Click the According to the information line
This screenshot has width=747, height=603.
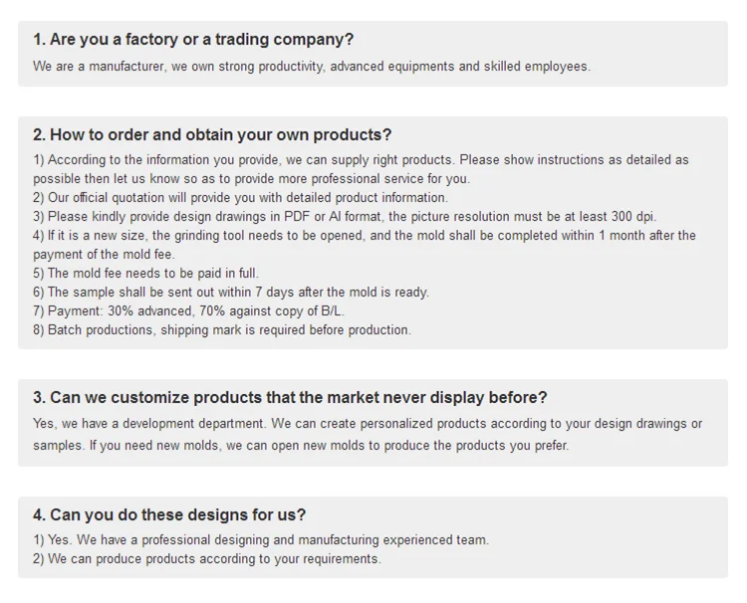pyautogui.click(x=361, y=169)
